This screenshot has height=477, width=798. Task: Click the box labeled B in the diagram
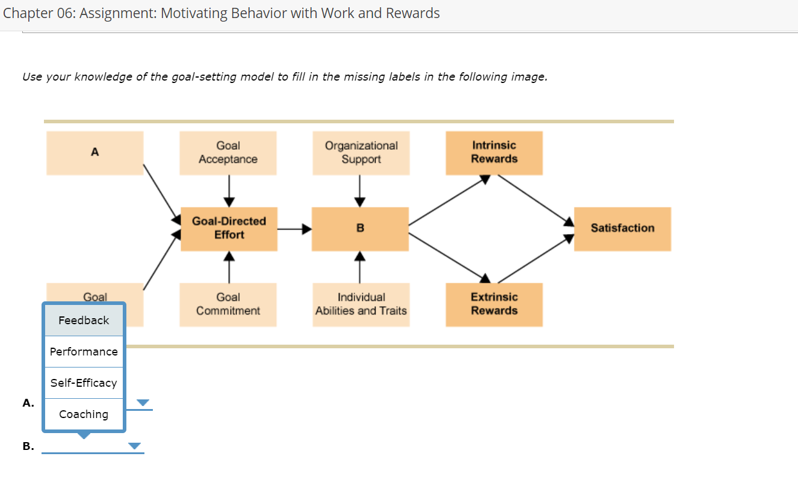point(360,228)
